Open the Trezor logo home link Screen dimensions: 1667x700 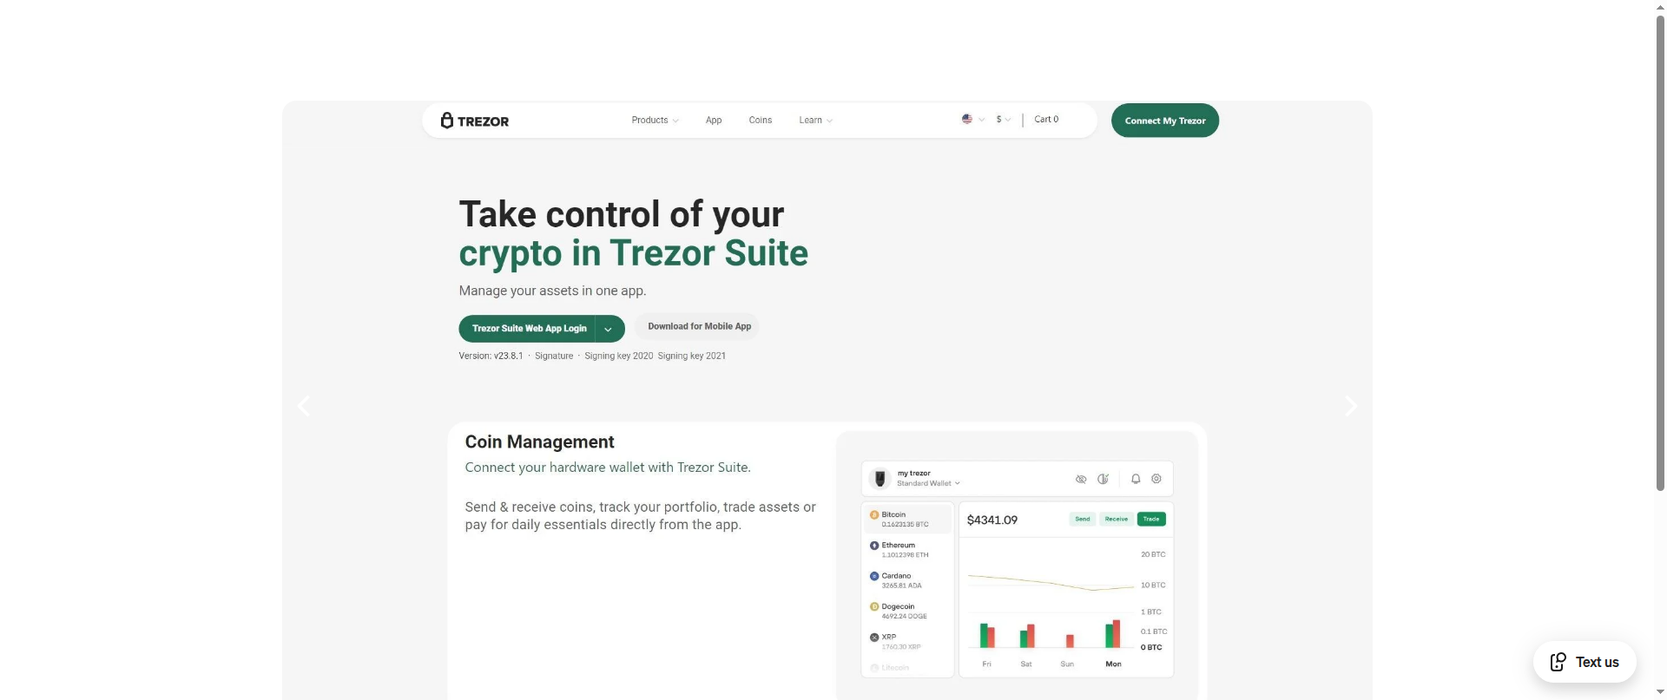pos(475,121)
